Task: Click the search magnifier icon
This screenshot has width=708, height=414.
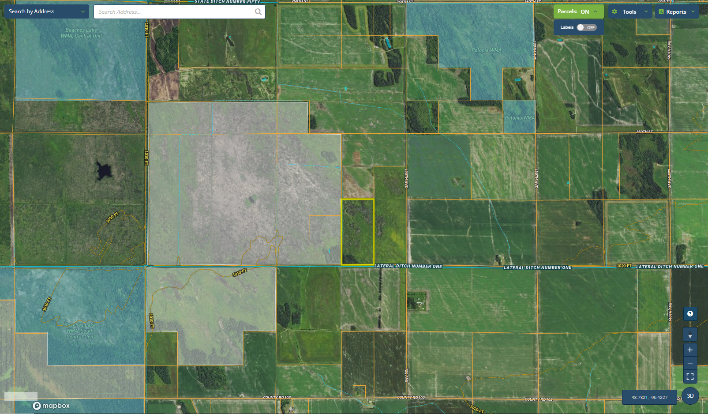Action: (258, 12)
